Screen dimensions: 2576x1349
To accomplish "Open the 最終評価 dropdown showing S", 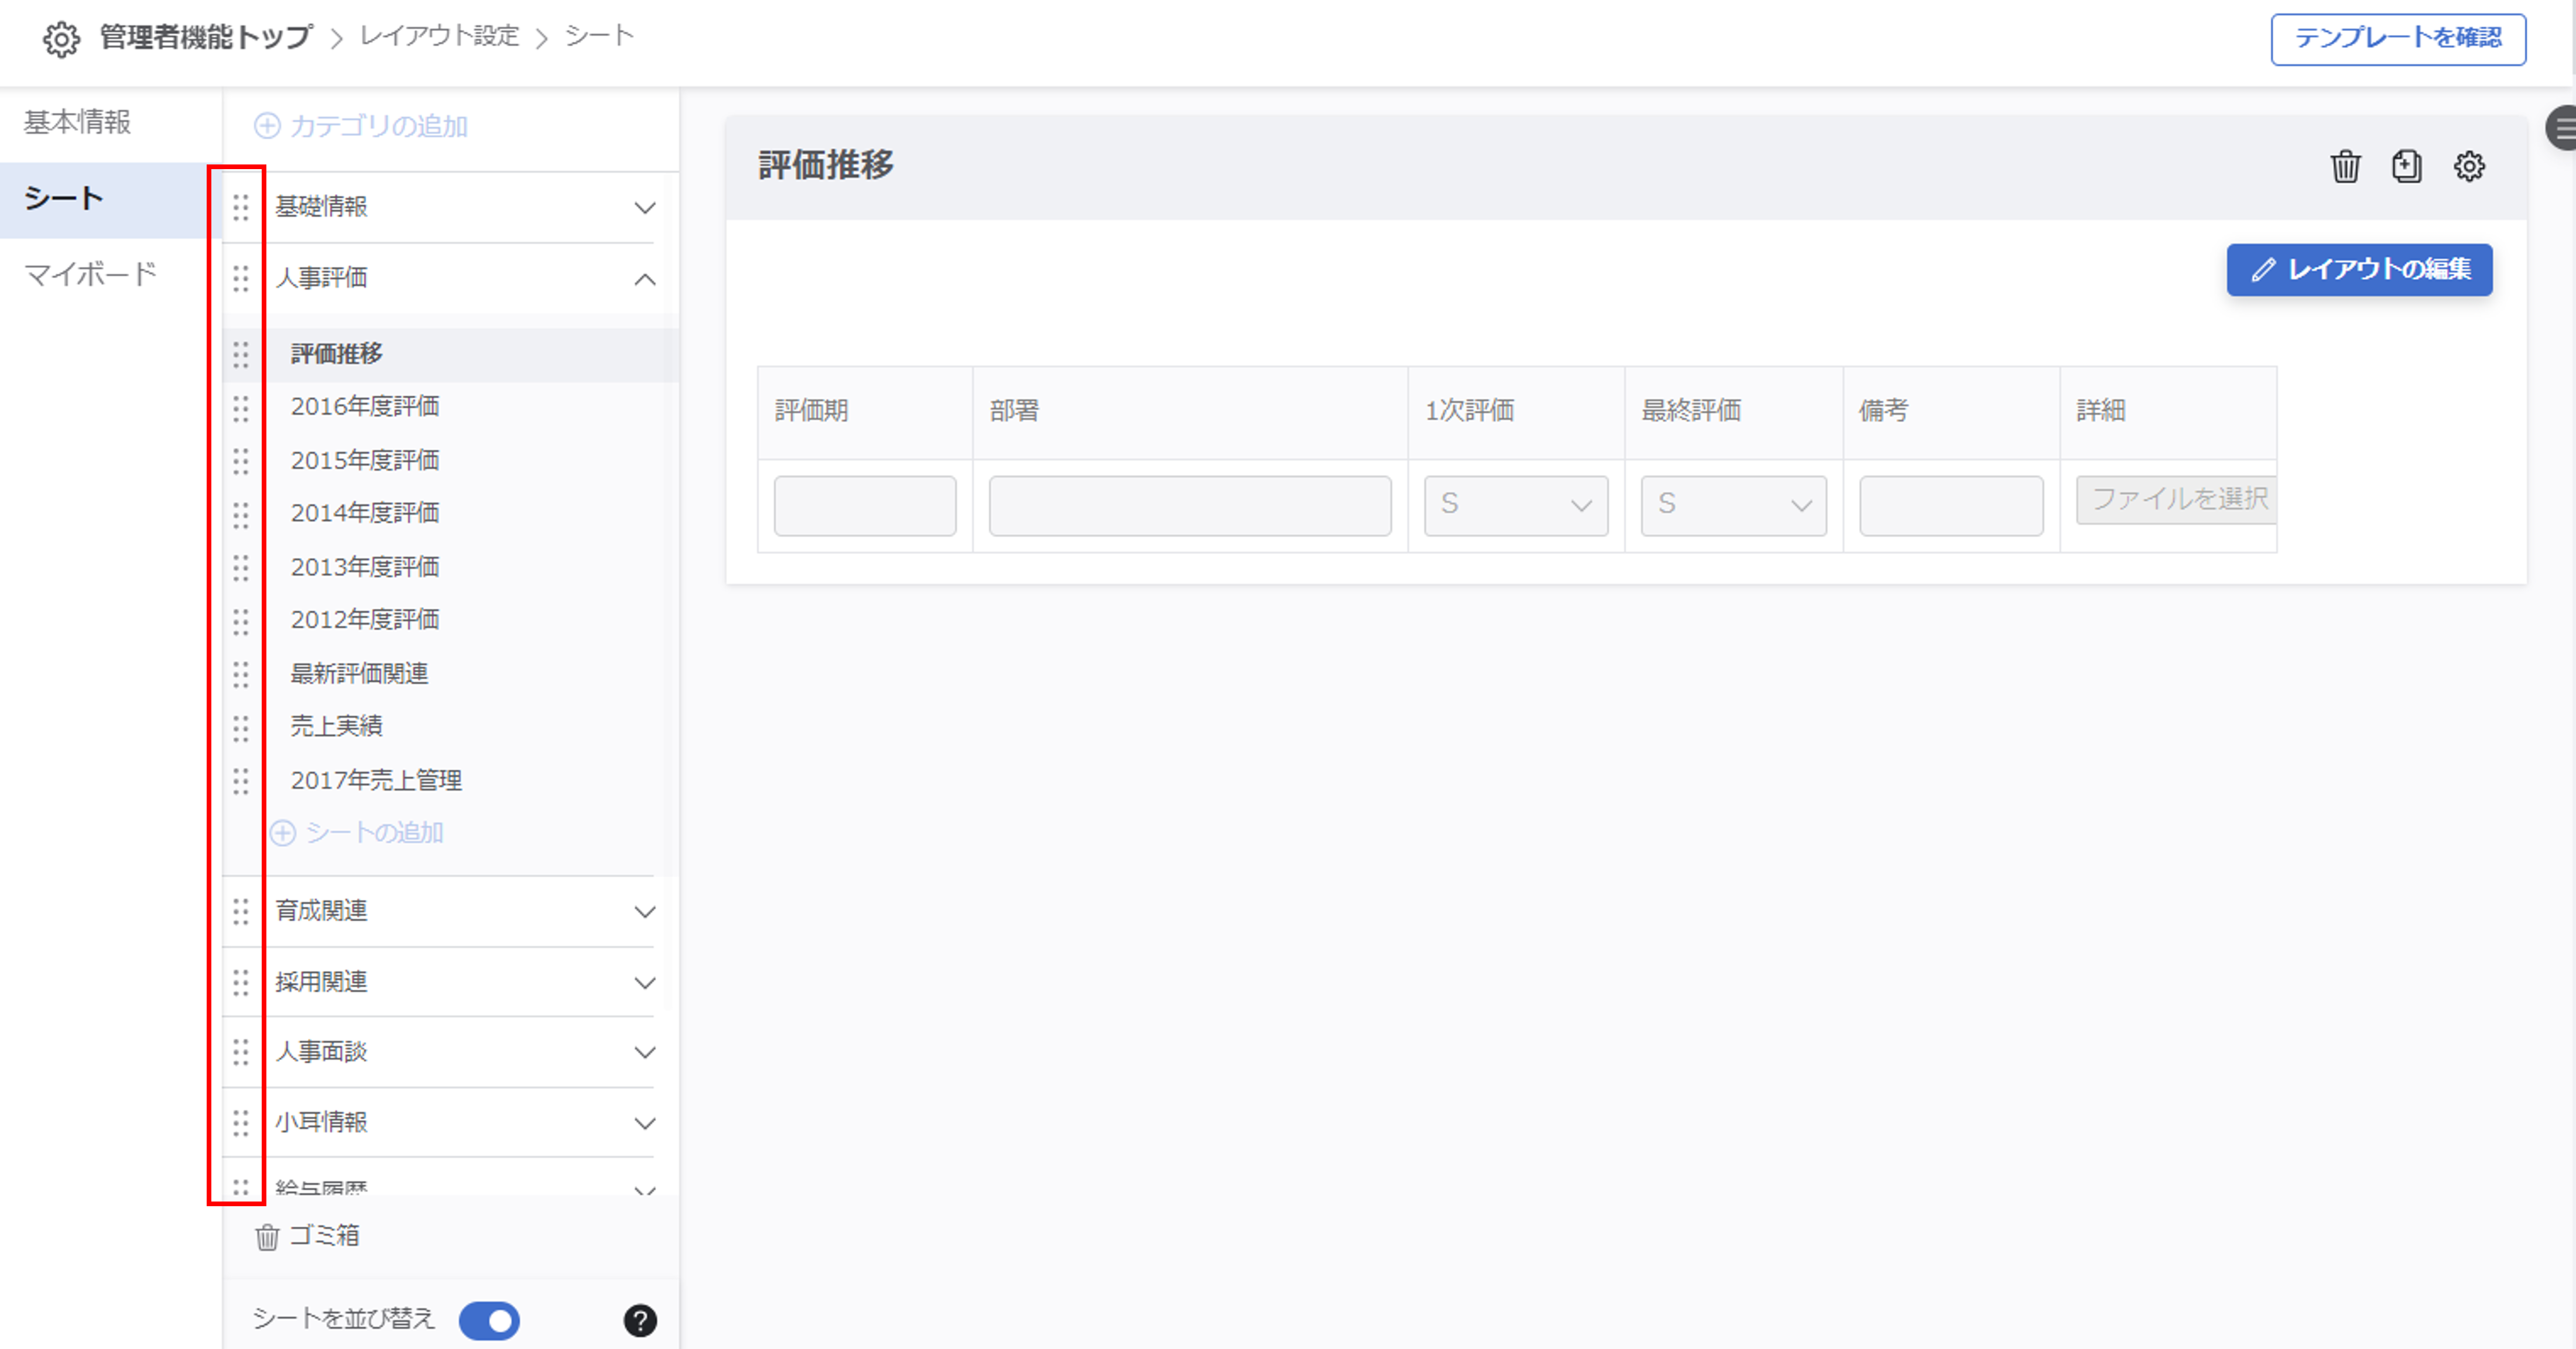I will 1732,505.
